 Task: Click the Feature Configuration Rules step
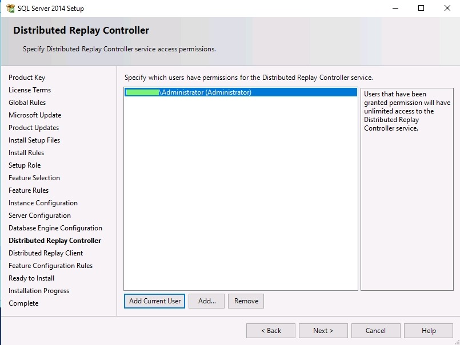click(50, 266)
